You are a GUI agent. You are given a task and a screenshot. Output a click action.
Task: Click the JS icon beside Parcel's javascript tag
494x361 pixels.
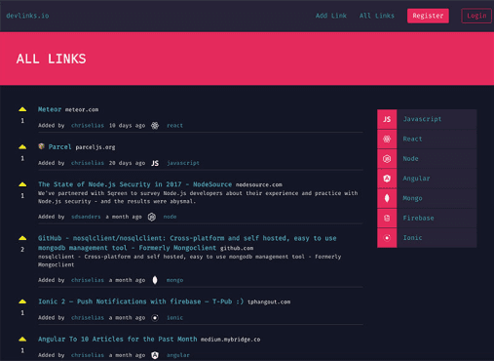(x=155, y=163)
